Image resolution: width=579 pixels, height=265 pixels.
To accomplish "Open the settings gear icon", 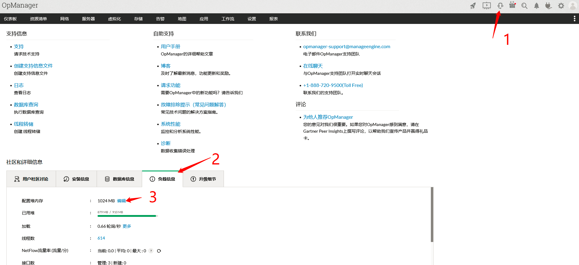I will click(x=561, y=6).
